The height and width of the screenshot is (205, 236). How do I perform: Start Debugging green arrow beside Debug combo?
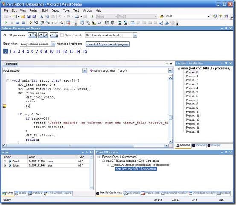93,16
